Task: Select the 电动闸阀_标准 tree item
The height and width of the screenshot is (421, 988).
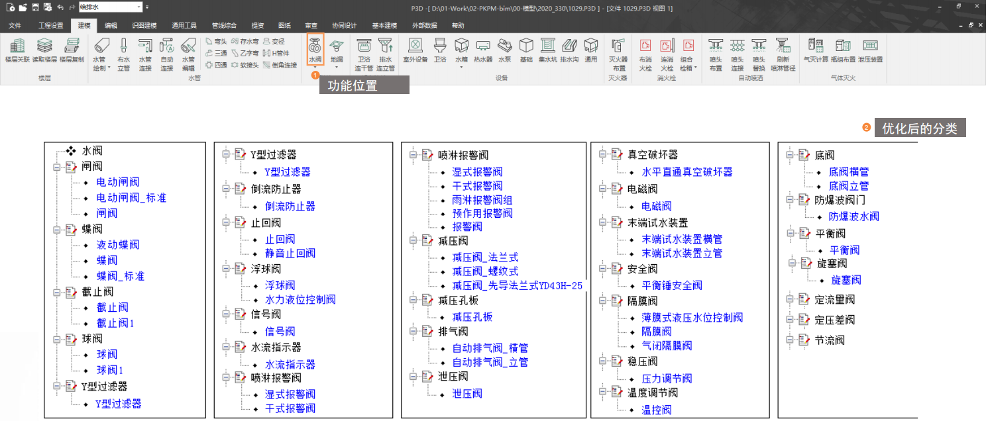Action: (x=131, y=198)
